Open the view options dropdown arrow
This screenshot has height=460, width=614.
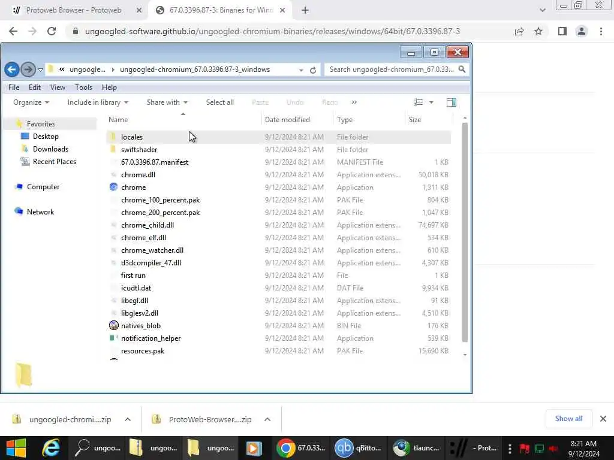[431, 102]
